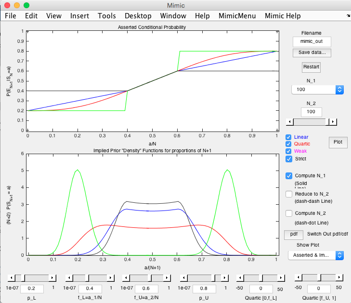This screenshot has width=351, height=303.
Task: Click left arrow of f_L slider
Action: (x=69, y=278)
